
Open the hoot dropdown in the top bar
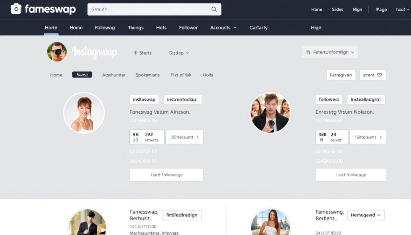[402, 9]
